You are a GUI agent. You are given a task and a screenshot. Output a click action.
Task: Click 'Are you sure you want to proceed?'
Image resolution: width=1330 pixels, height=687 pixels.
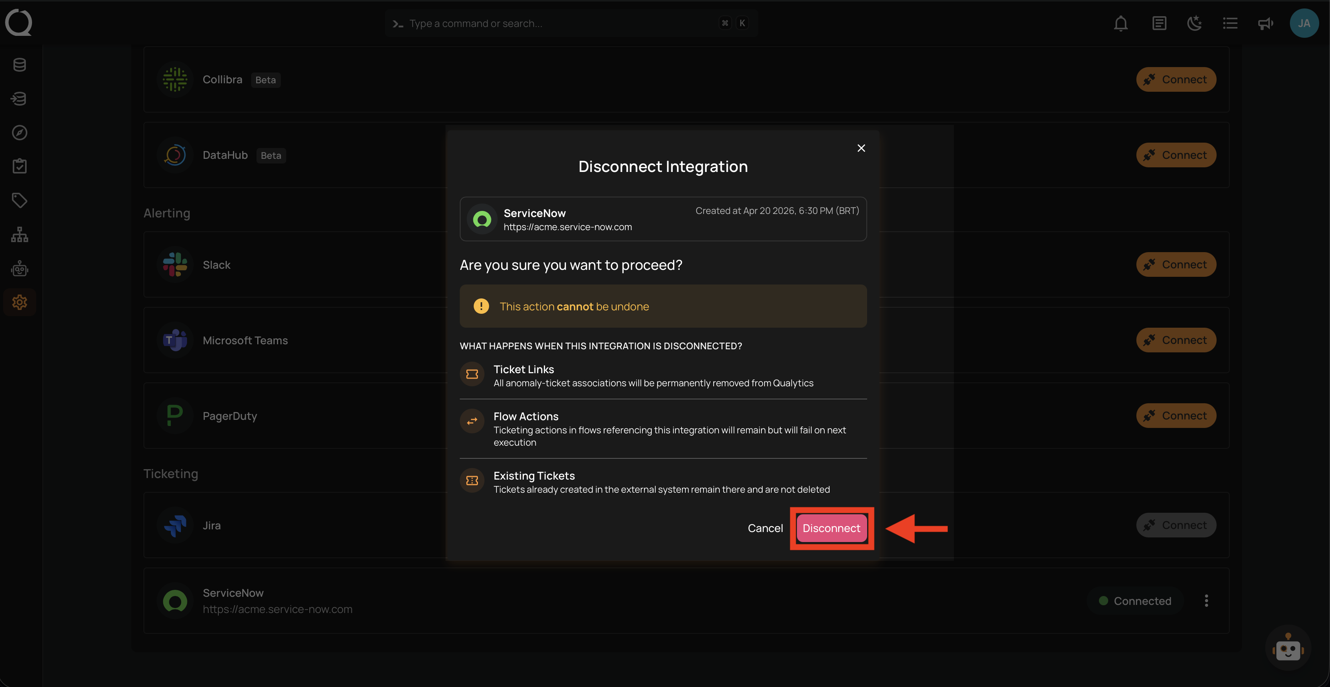pyautogui.click(x=571, y=265)
